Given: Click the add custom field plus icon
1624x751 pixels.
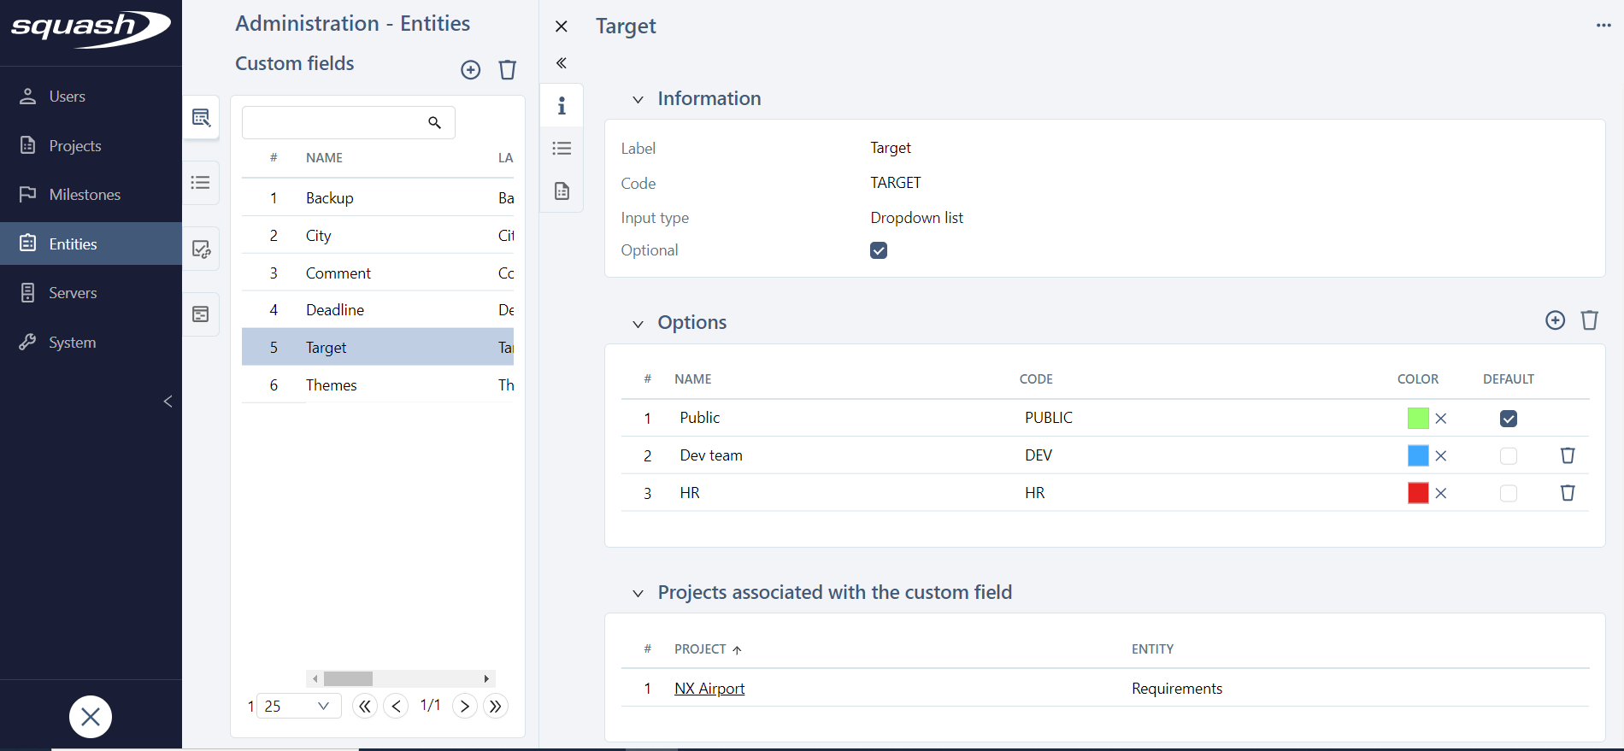Looking at the screenshot, I should (x=470, y=70).
